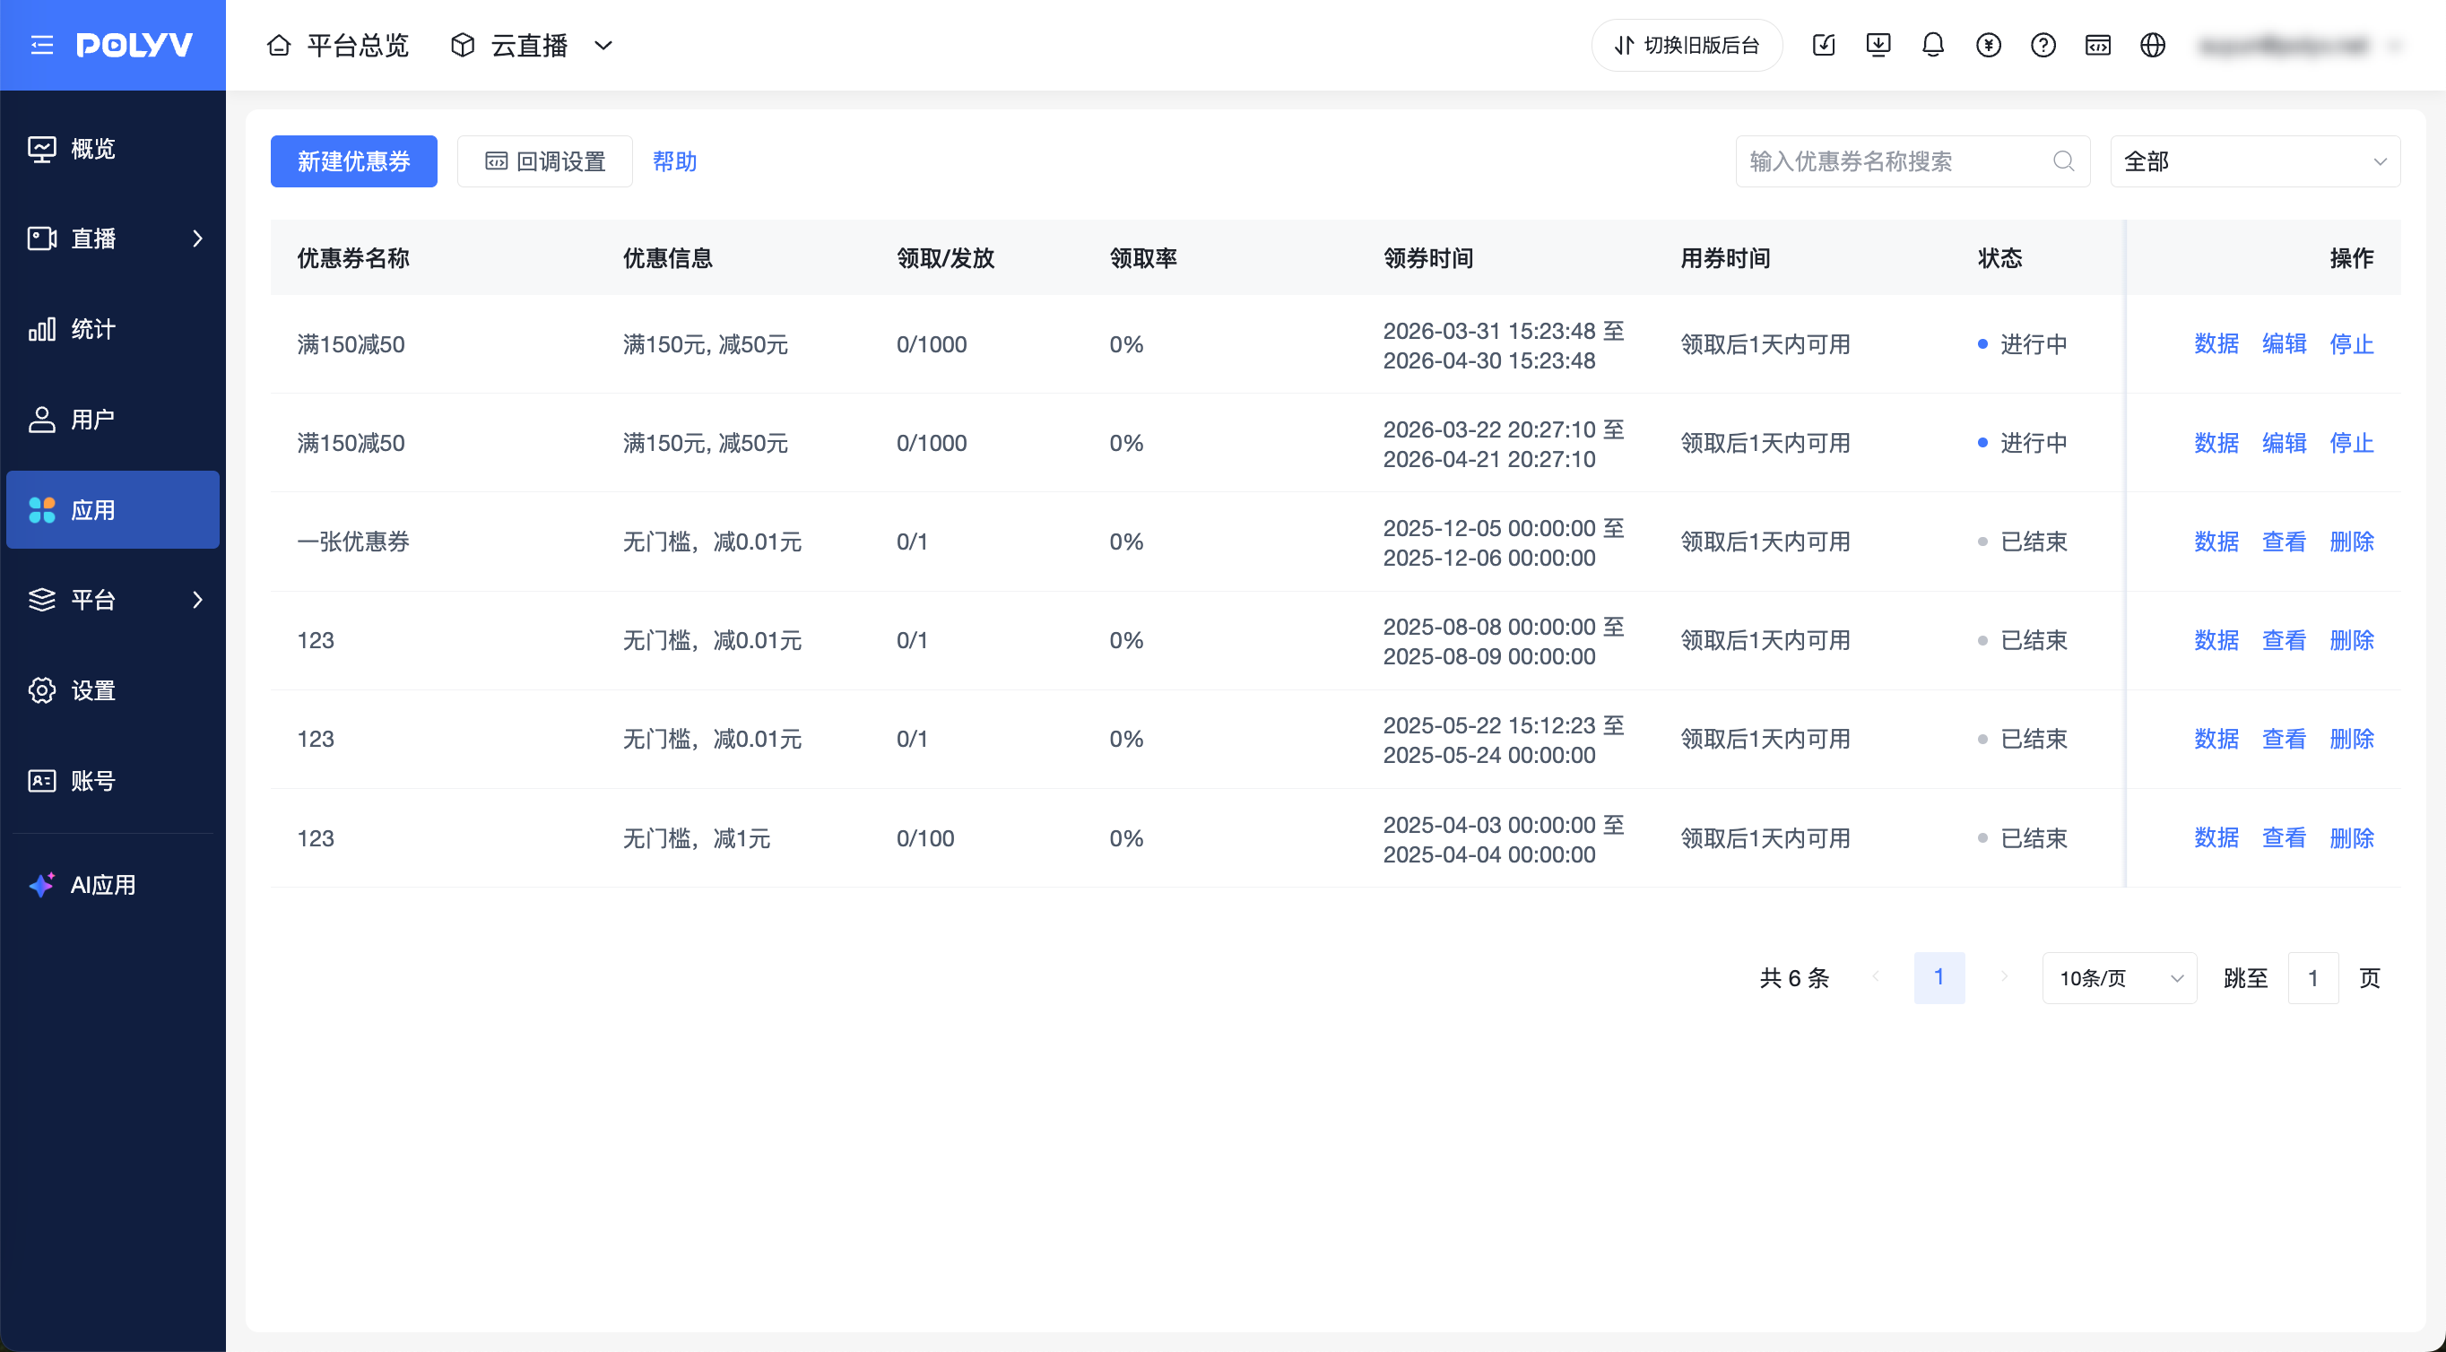The width and height of the screenshot is (2446, 1352).
Task: Click the 领券时间 column header
Action: coord(1428,258)
